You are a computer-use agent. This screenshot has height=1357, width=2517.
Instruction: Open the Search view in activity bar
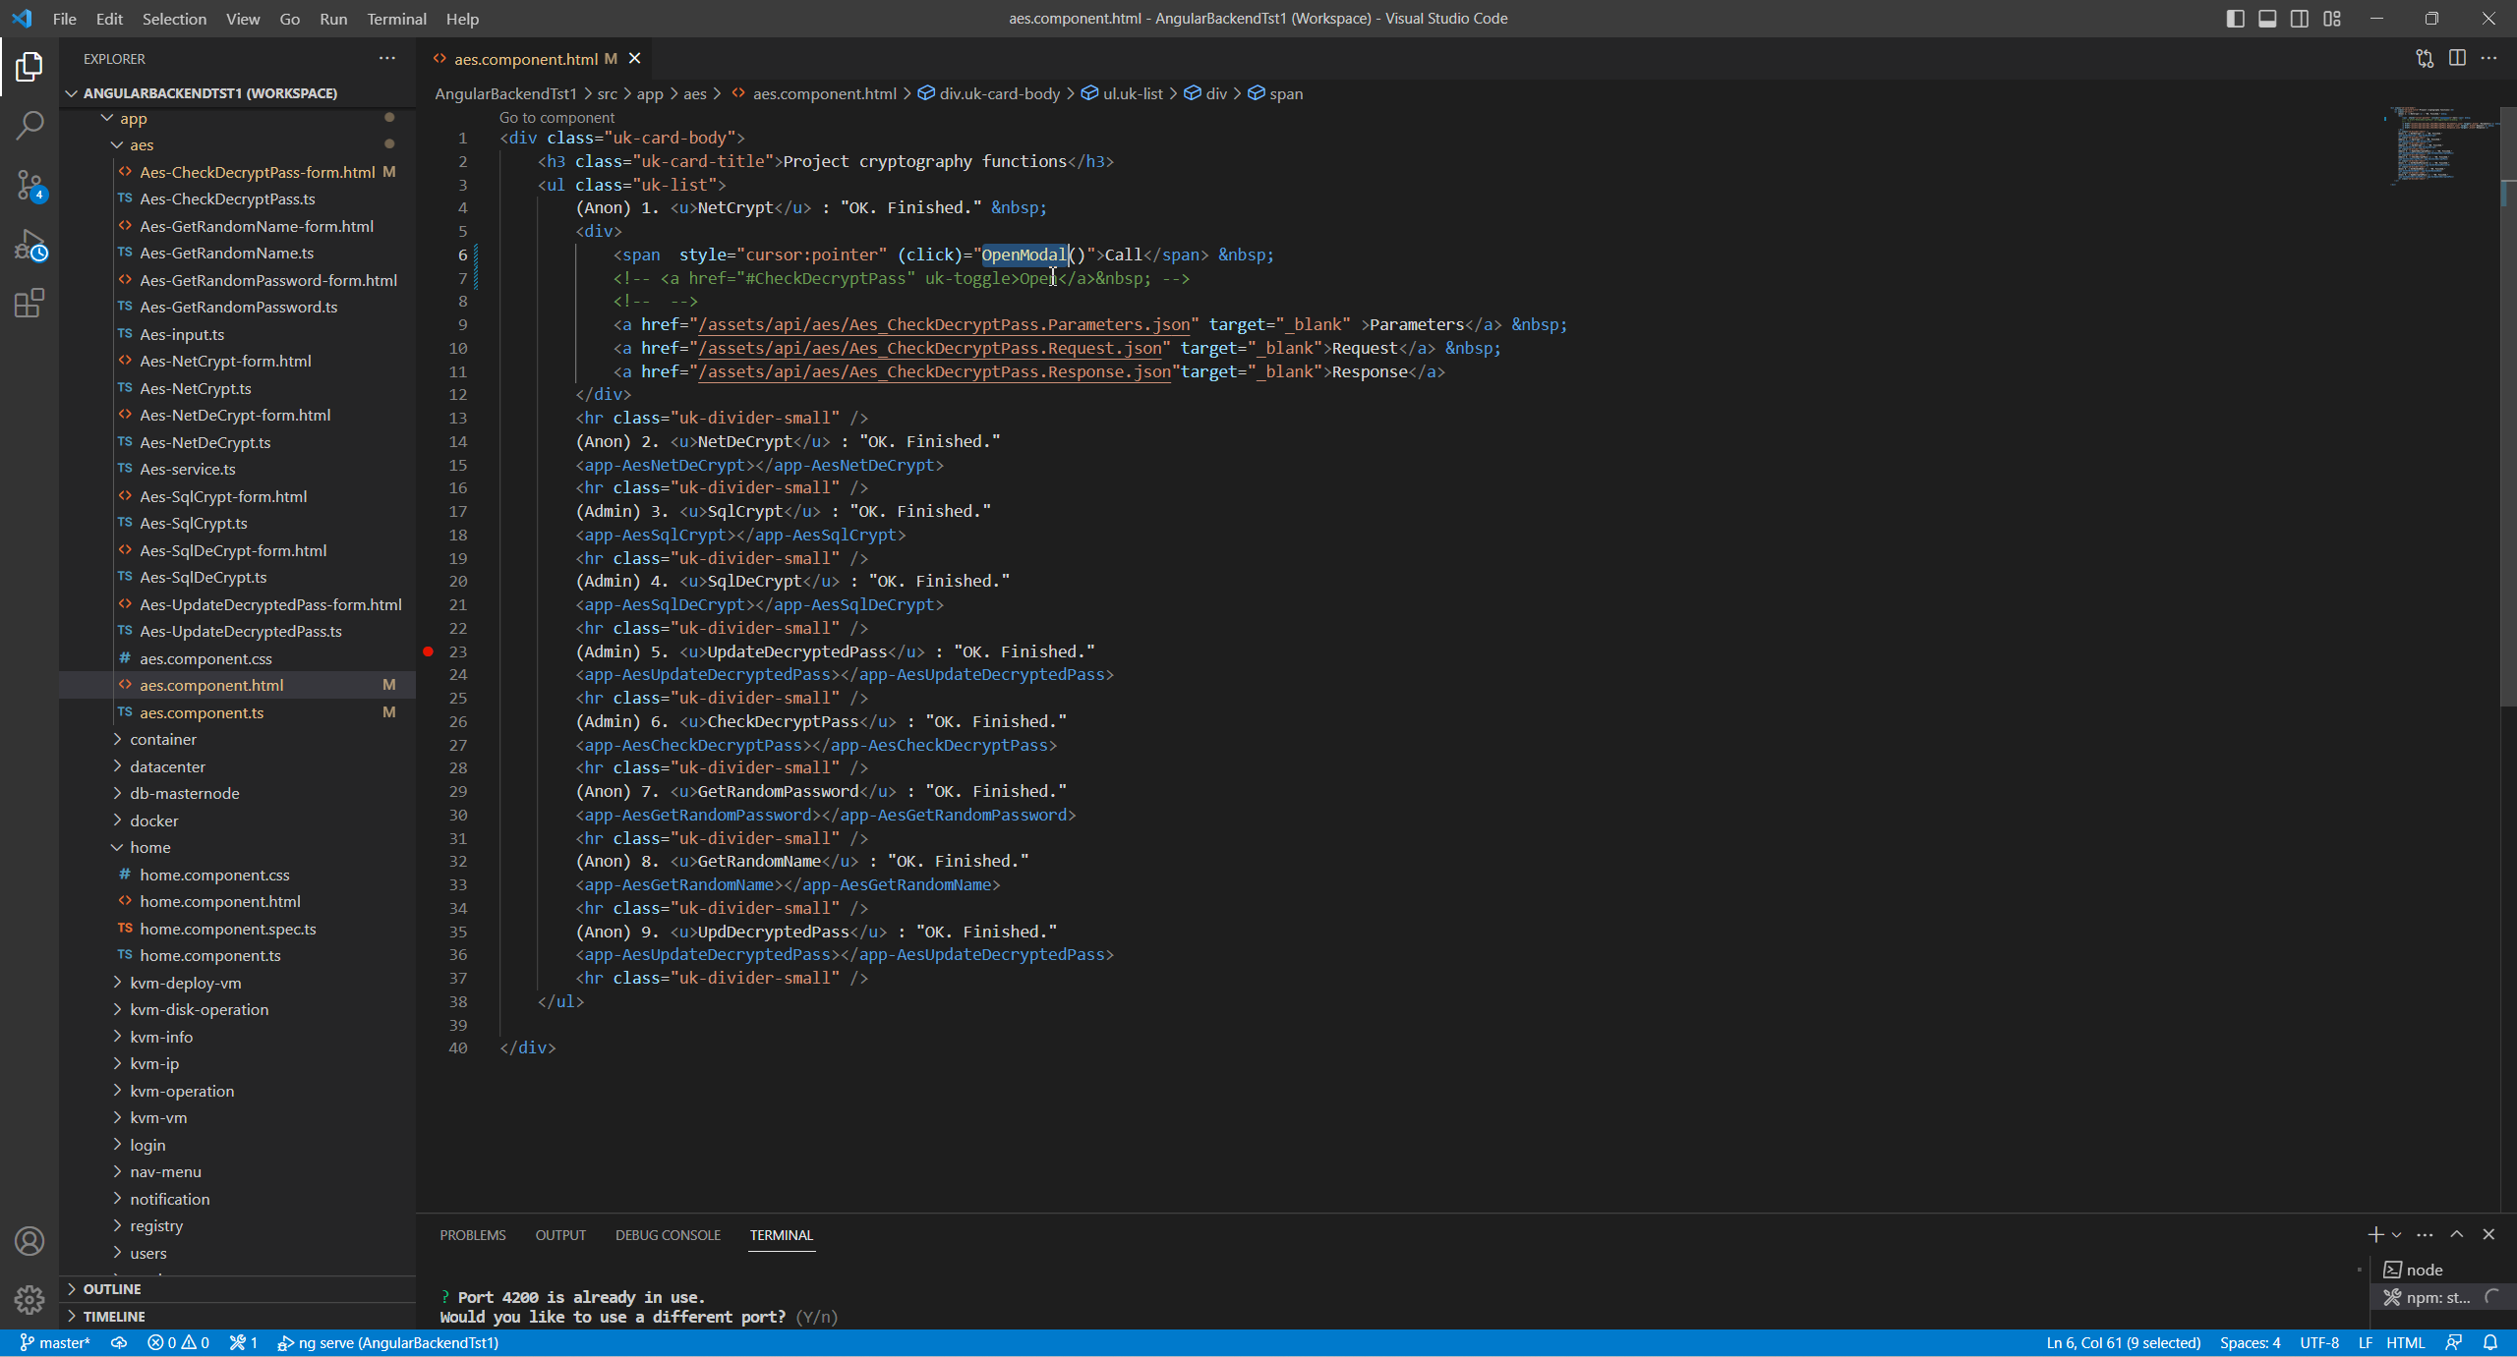[29, 125]
